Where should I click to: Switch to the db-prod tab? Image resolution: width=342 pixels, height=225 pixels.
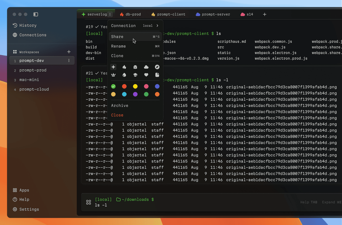130,14
